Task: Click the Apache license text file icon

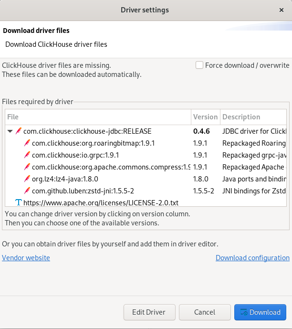Action: [19, 202]
